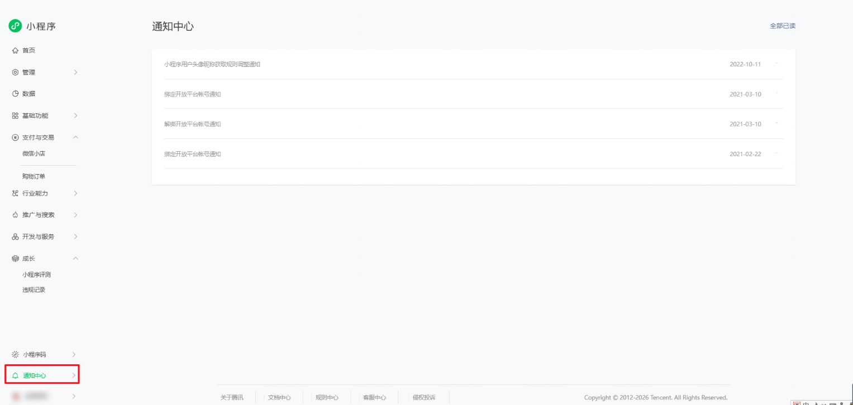Open the 侵权投诉 footer link
This screenshot has height=405, width=853.
click(x=424, y=397)
